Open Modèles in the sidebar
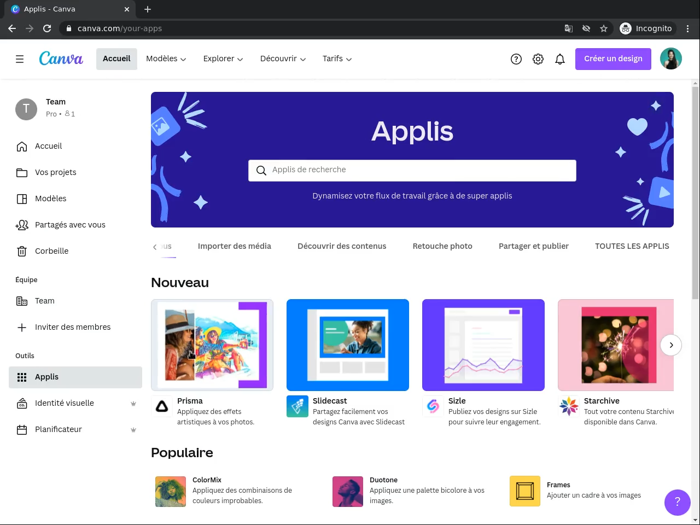Image resolution: width=700 pixels, height=525 pixels. pos(75,199)
